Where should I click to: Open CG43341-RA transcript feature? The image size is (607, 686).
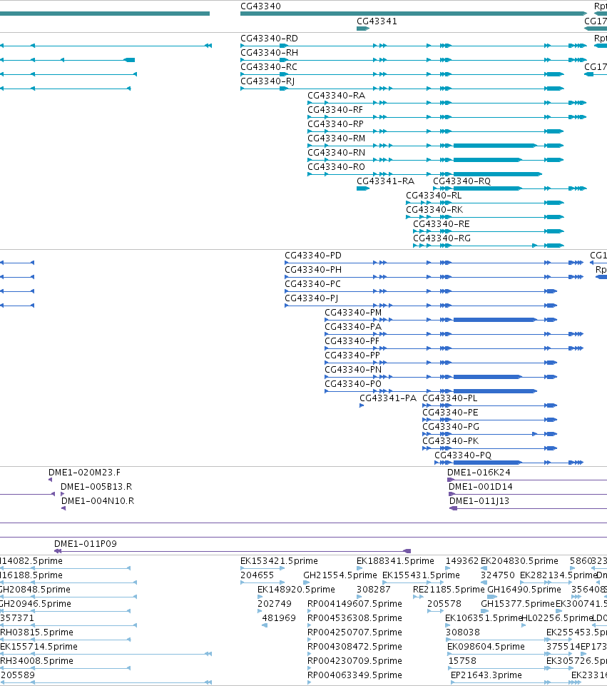tap(385, 181)
